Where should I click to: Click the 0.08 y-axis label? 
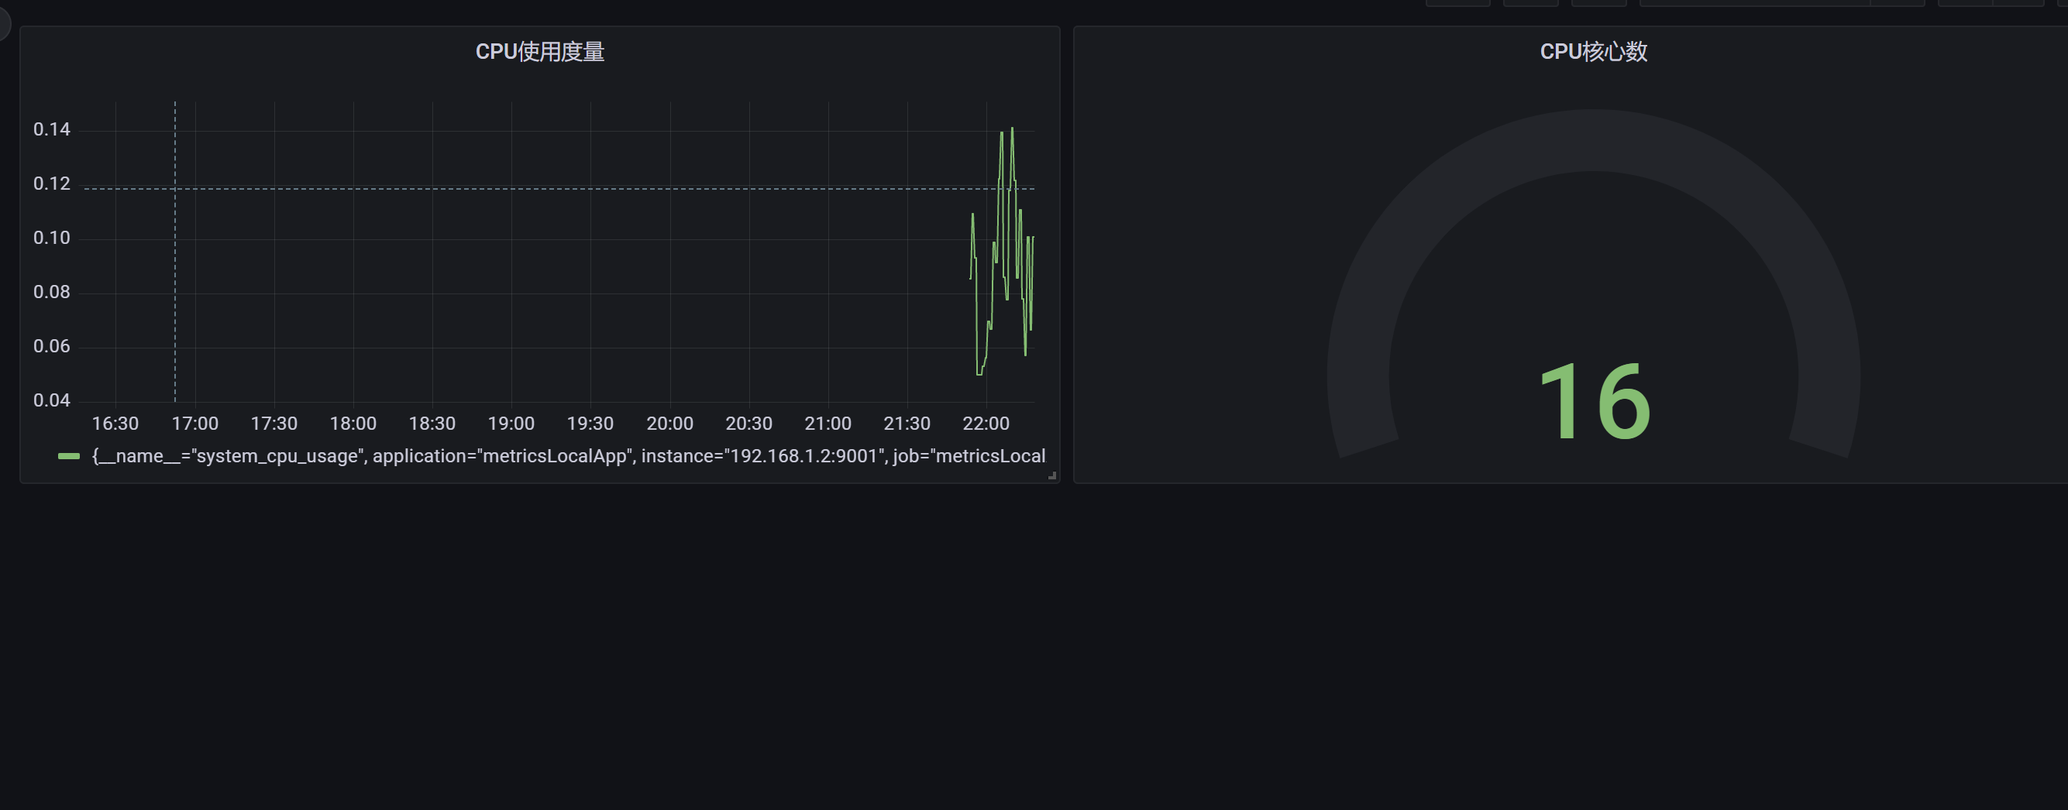coord(51,292)
